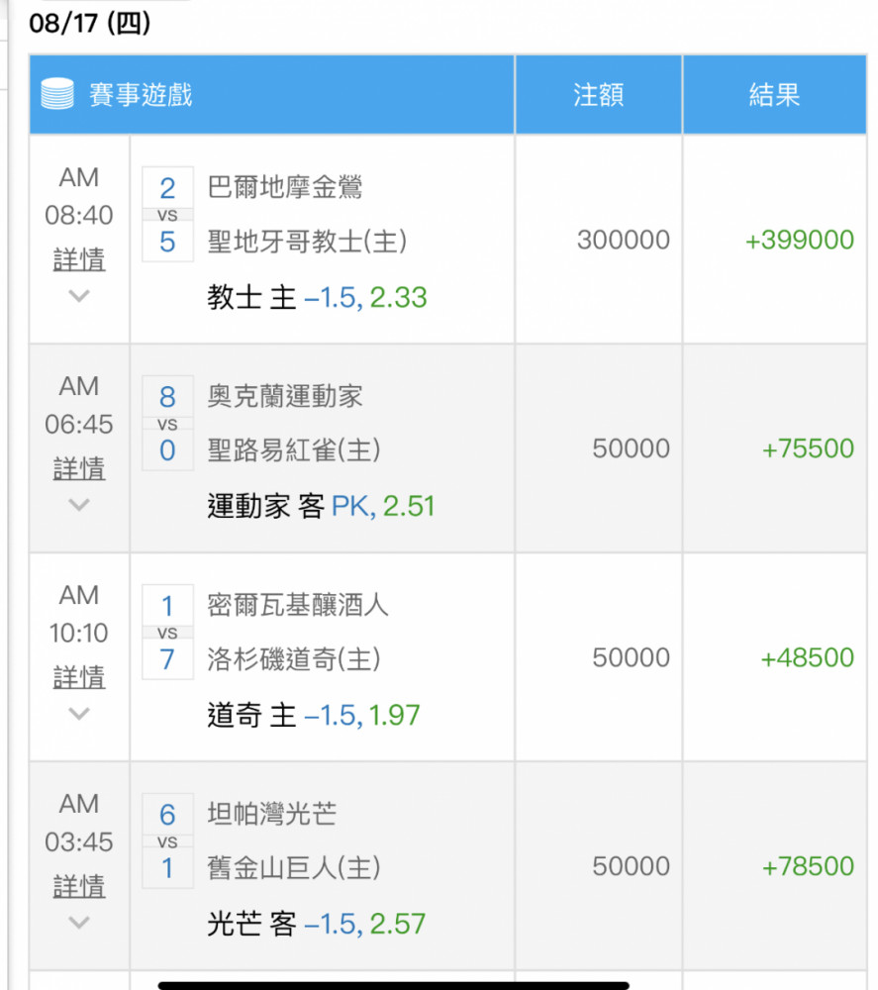Image resolution: width=878 pixels, height=990 pixels.
Task: Click the 運動家 客 PK, 2.51 bet line
Action: (x=321, y=506)
